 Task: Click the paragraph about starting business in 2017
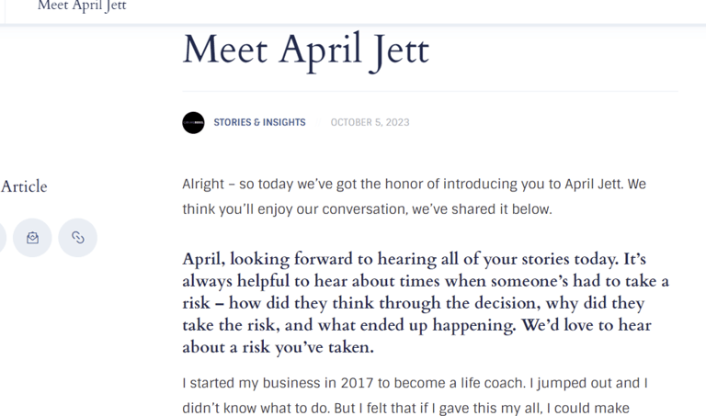[x=420, y=396]
